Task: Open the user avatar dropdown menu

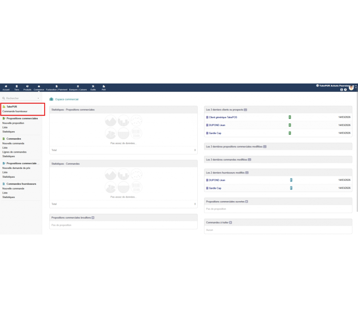Action: point(352,88)
